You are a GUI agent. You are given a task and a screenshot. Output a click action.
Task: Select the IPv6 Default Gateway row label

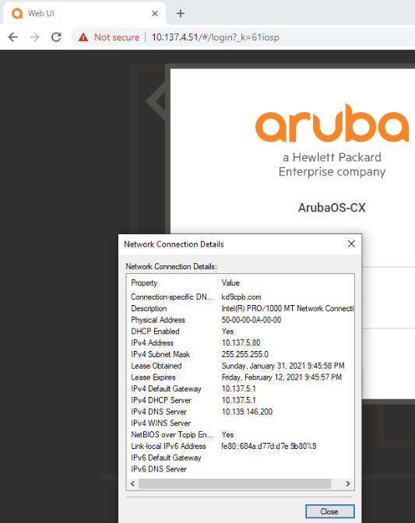(x=166, y=458)
